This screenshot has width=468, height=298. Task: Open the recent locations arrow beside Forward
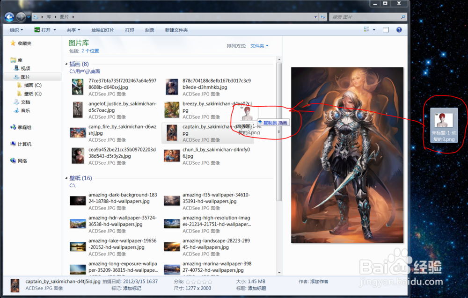click(x=29, y=17)
